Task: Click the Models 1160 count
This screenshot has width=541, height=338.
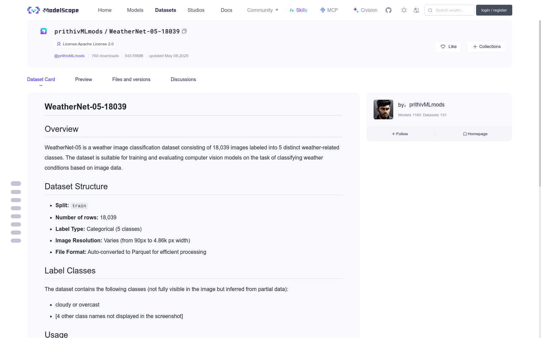Action: point(410,115)
